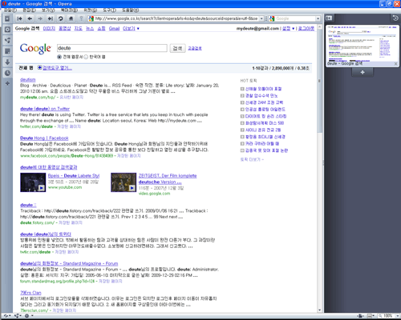
Task: Open the images link in Google top bar
Action: click(x=49, y=28)
